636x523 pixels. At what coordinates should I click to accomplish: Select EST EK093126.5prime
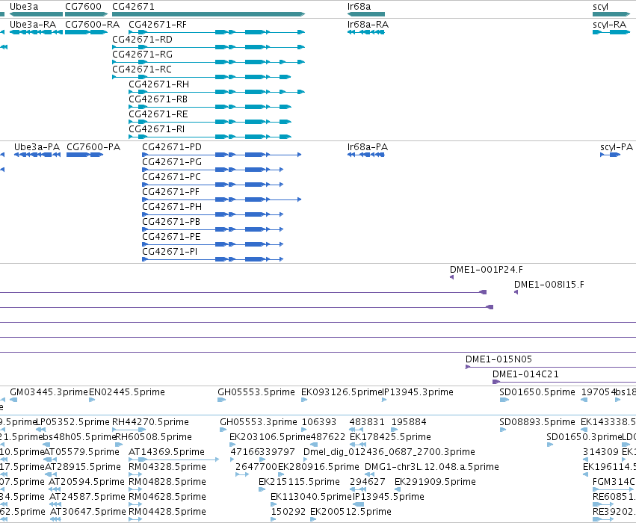341,392
